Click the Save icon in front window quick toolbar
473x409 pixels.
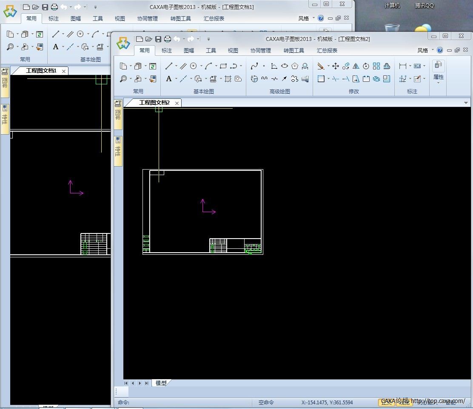(158, 39)
